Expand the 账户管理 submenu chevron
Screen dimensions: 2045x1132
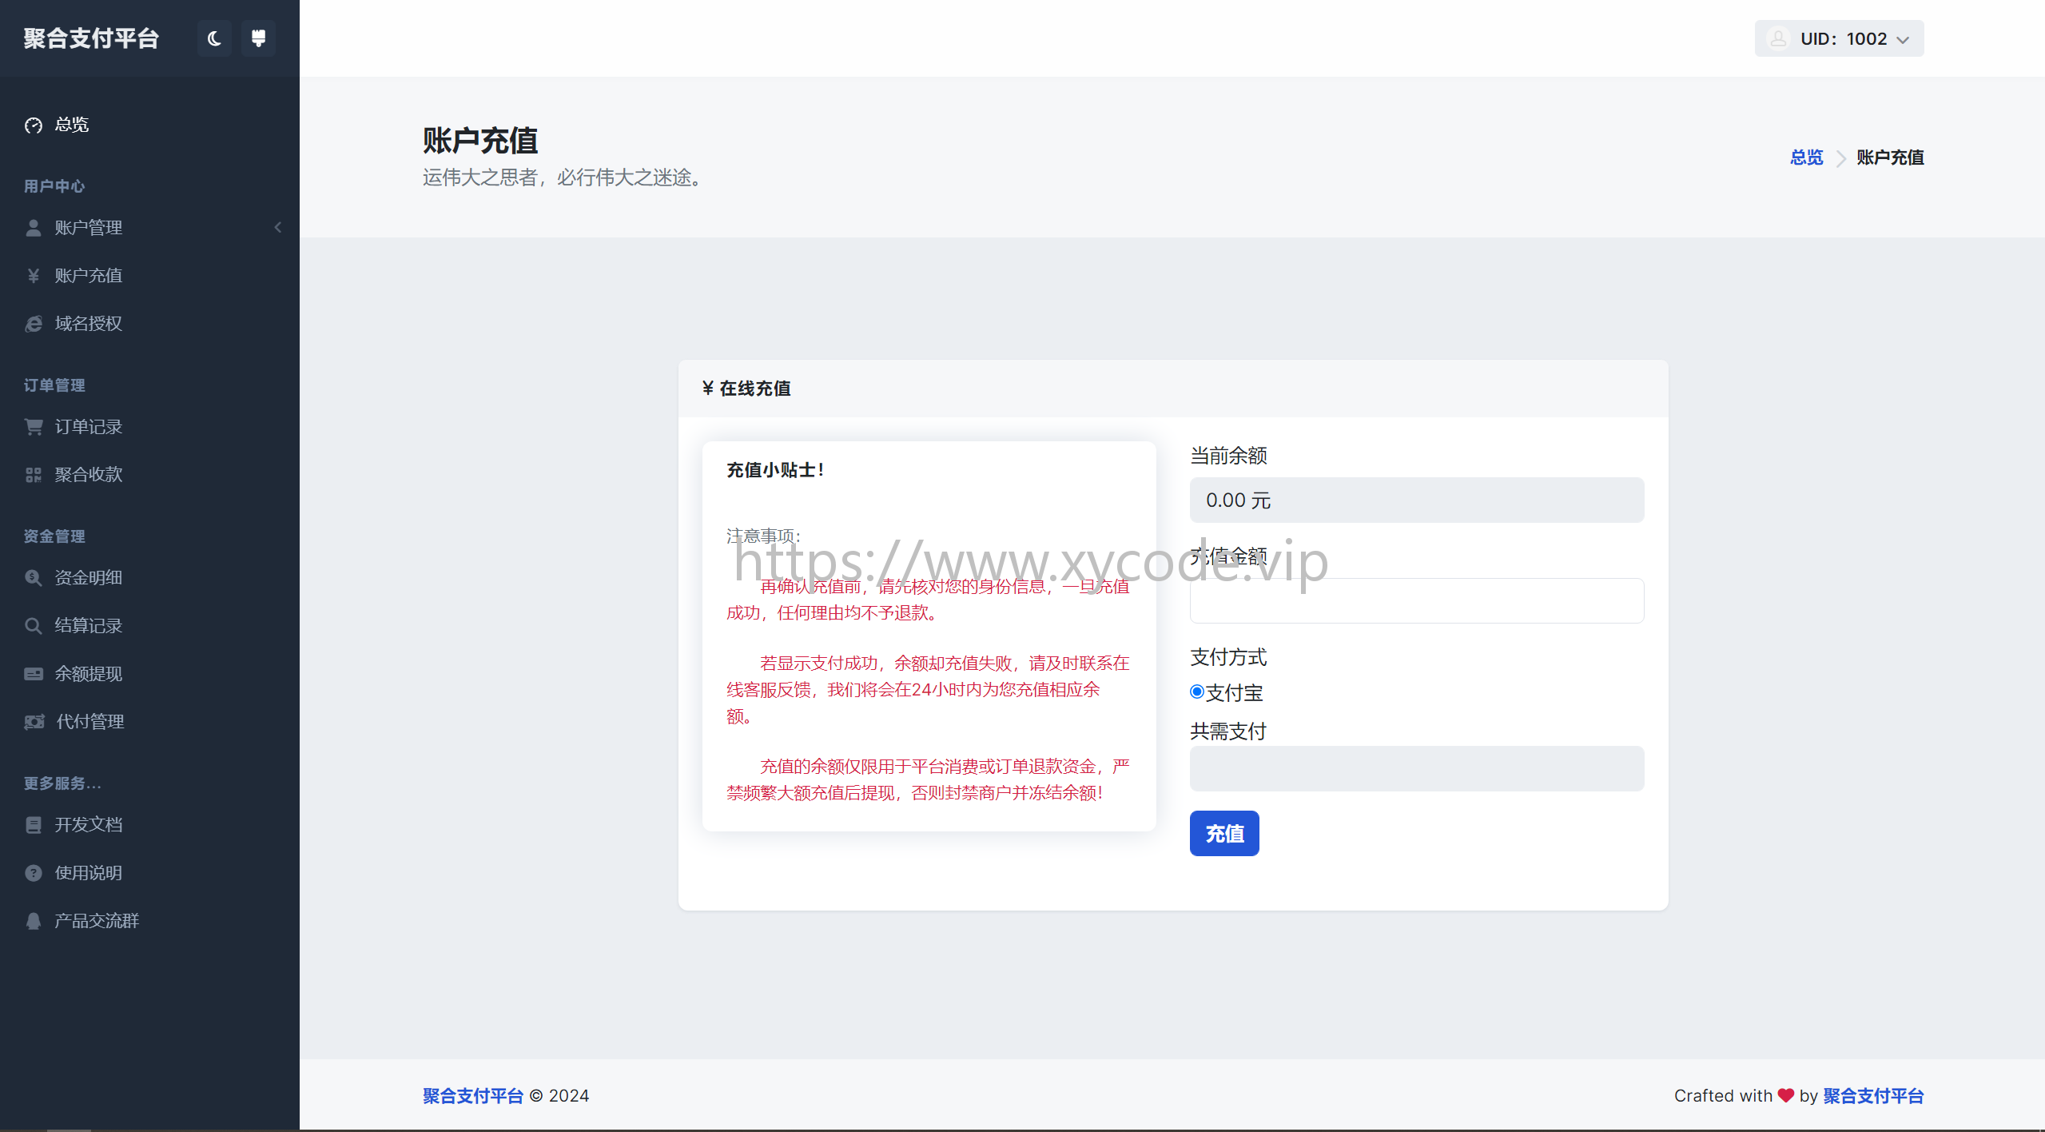pyautogui.click(x=277, y=227)
